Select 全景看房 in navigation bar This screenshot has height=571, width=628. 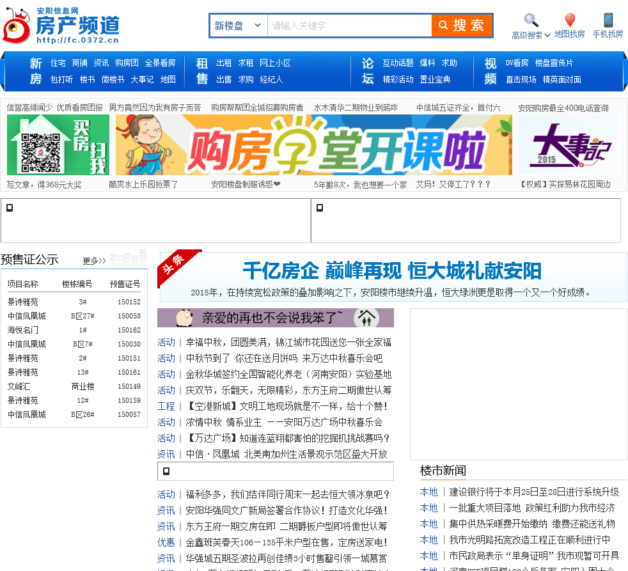pos(161,63)
